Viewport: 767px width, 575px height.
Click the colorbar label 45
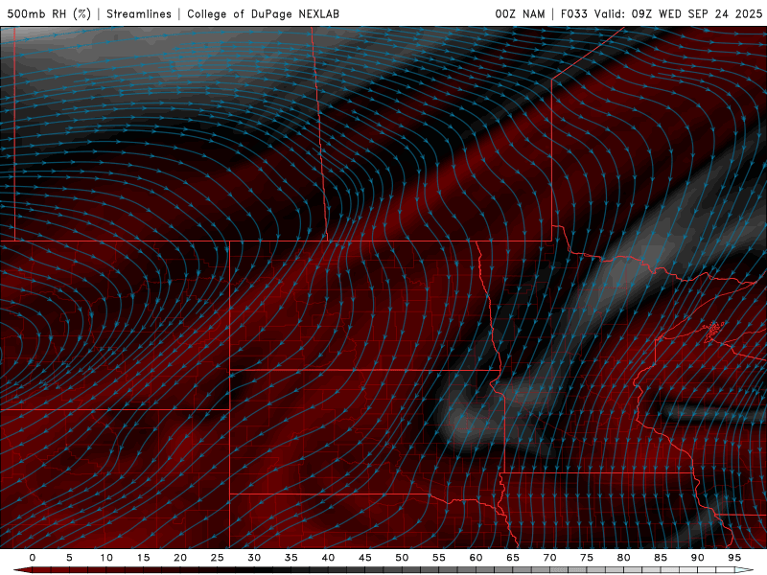[365, 558]
